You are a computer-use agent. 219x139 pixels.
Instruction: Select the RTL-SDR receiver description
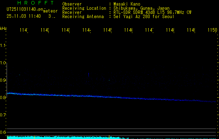pos(152,13)
